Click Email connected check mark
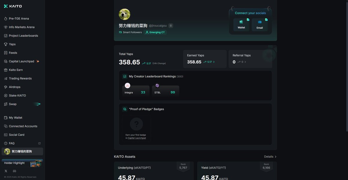The width and height of the screenshot is (348, 180). [x=266, y=20]
